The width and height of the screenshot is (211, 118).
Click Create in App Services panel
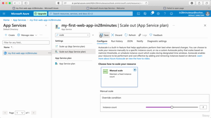(10, 35)
